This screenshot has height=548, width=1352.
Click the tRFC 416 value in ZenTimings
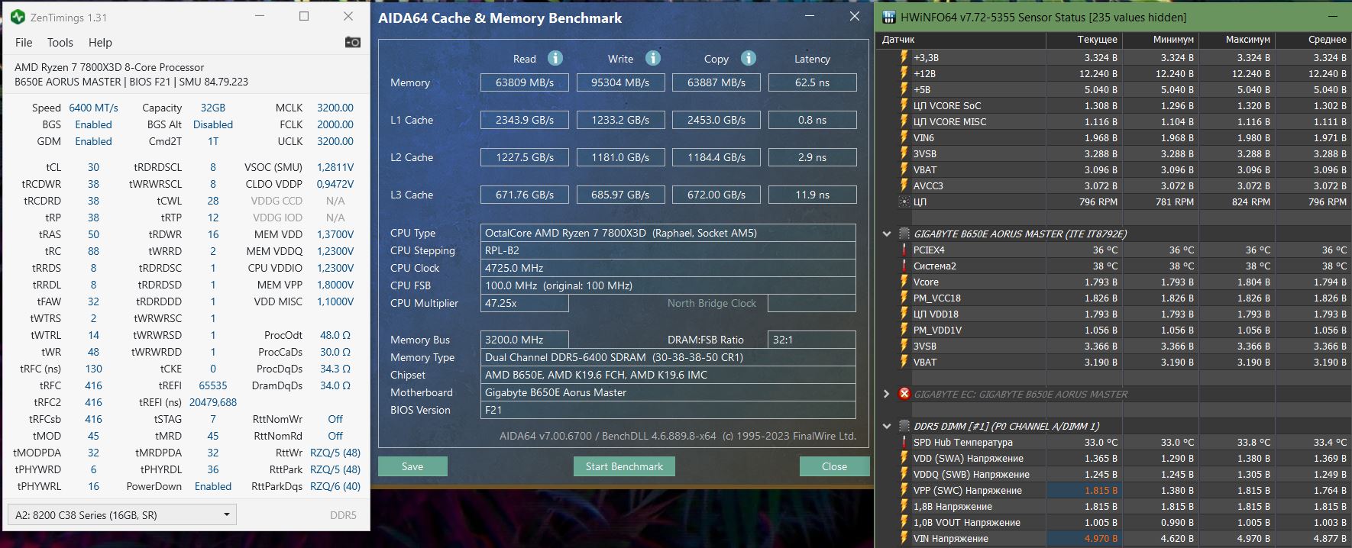tap(93, 385)
